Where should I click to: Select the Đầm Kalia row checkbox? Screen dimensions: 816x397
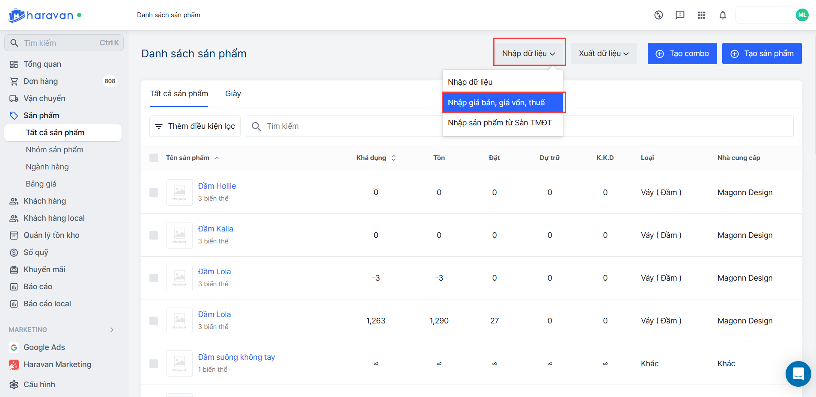154,235
